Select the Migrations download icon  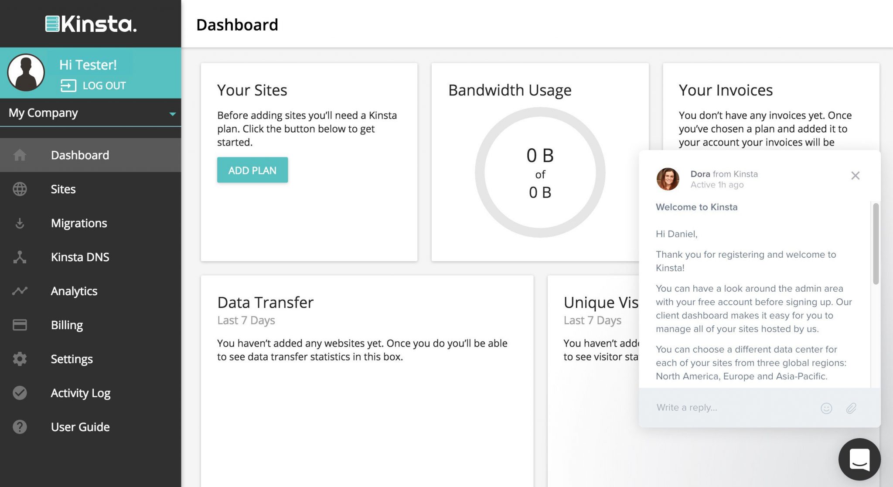[19, 223]
